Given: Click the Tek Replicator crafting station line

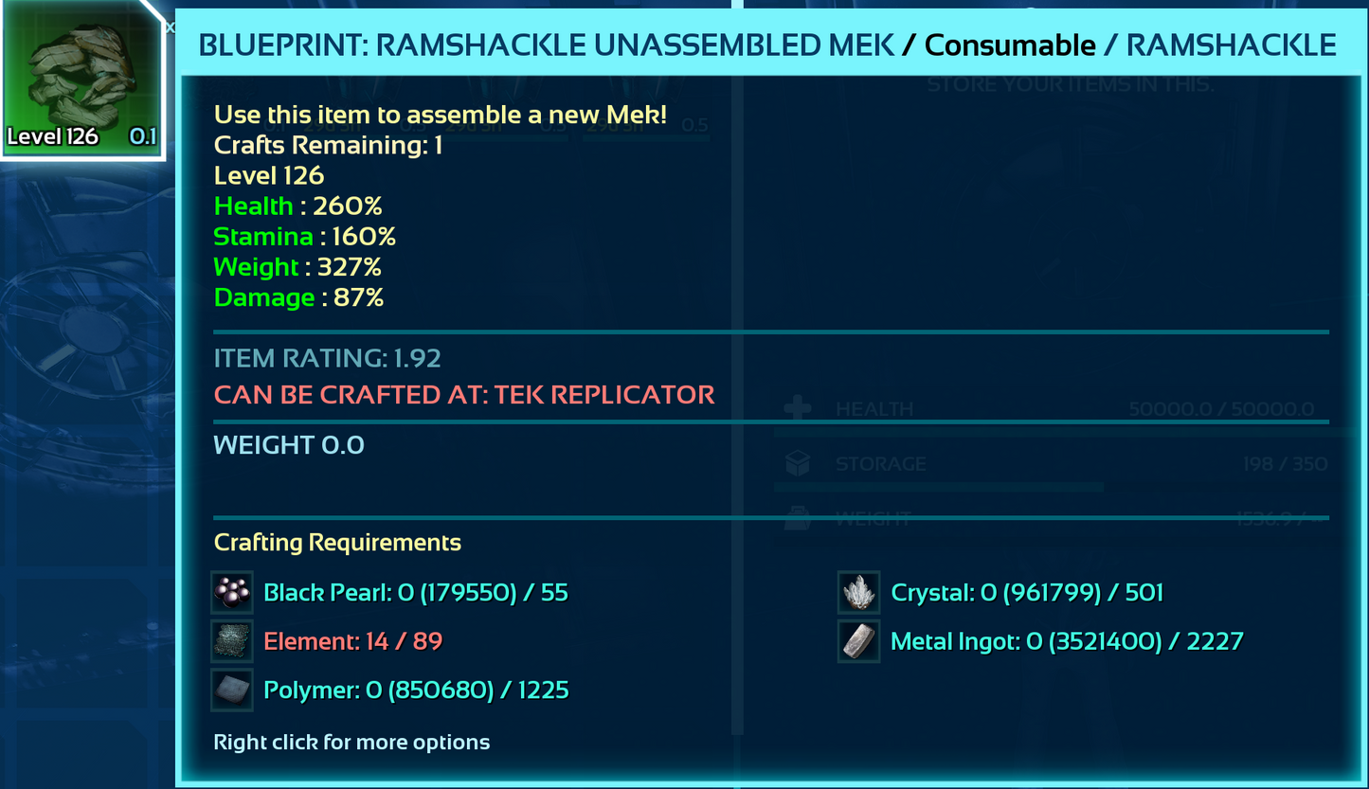Looking at the screenshot, I should pos(464,394).
